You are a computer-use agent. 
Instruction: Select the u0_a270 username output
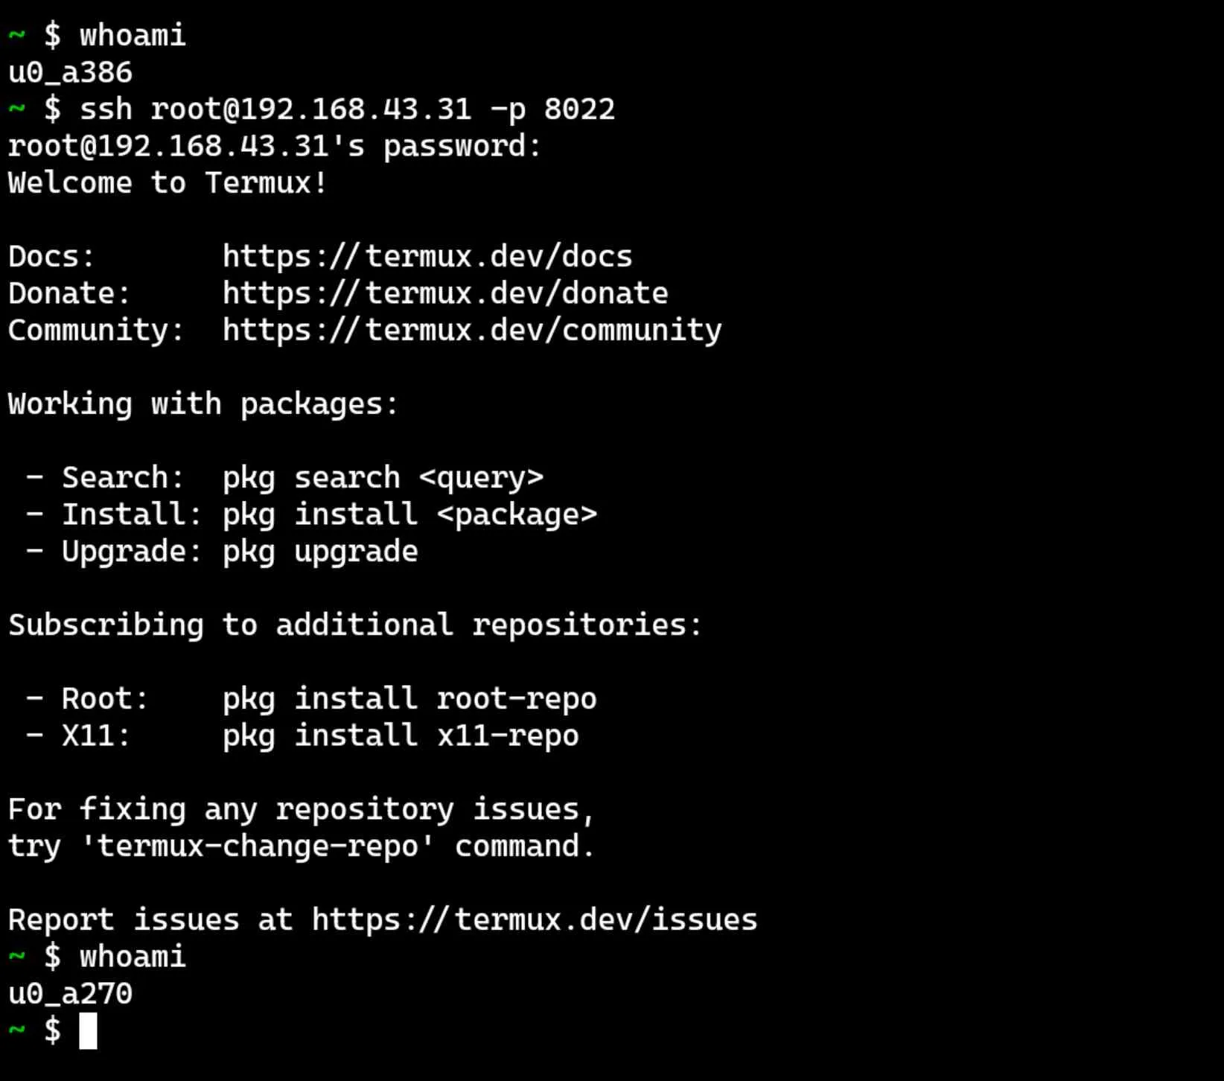[x=70, y=994]
